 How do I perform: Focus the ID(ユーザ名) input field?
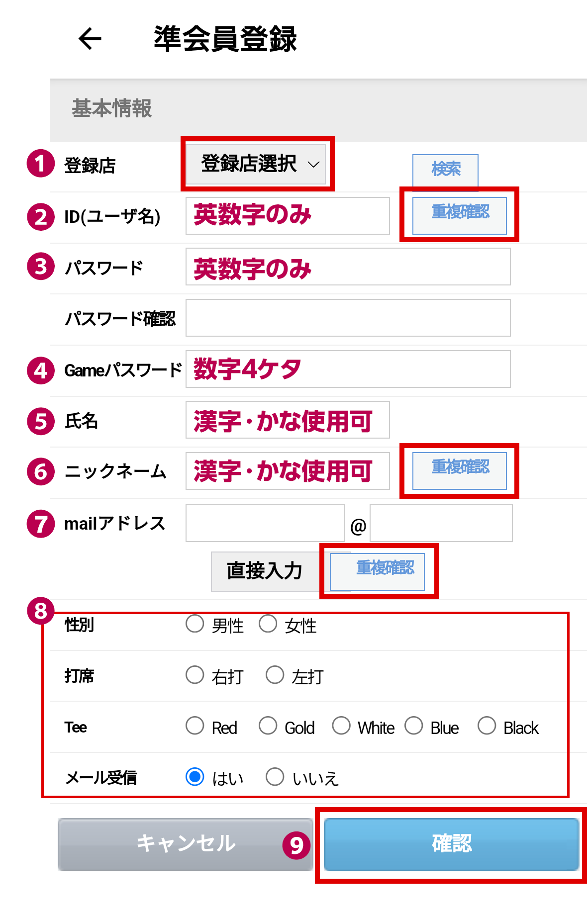pos(288,216)
